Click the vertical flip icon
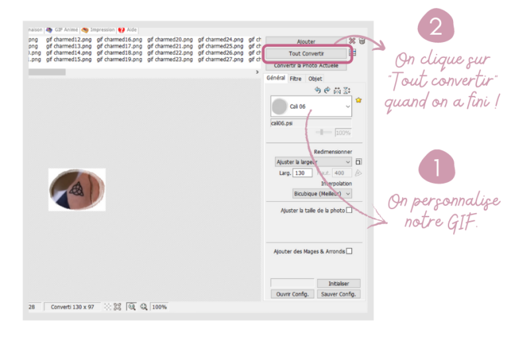This screenshot has width=511, height=341. coord(347,91)
